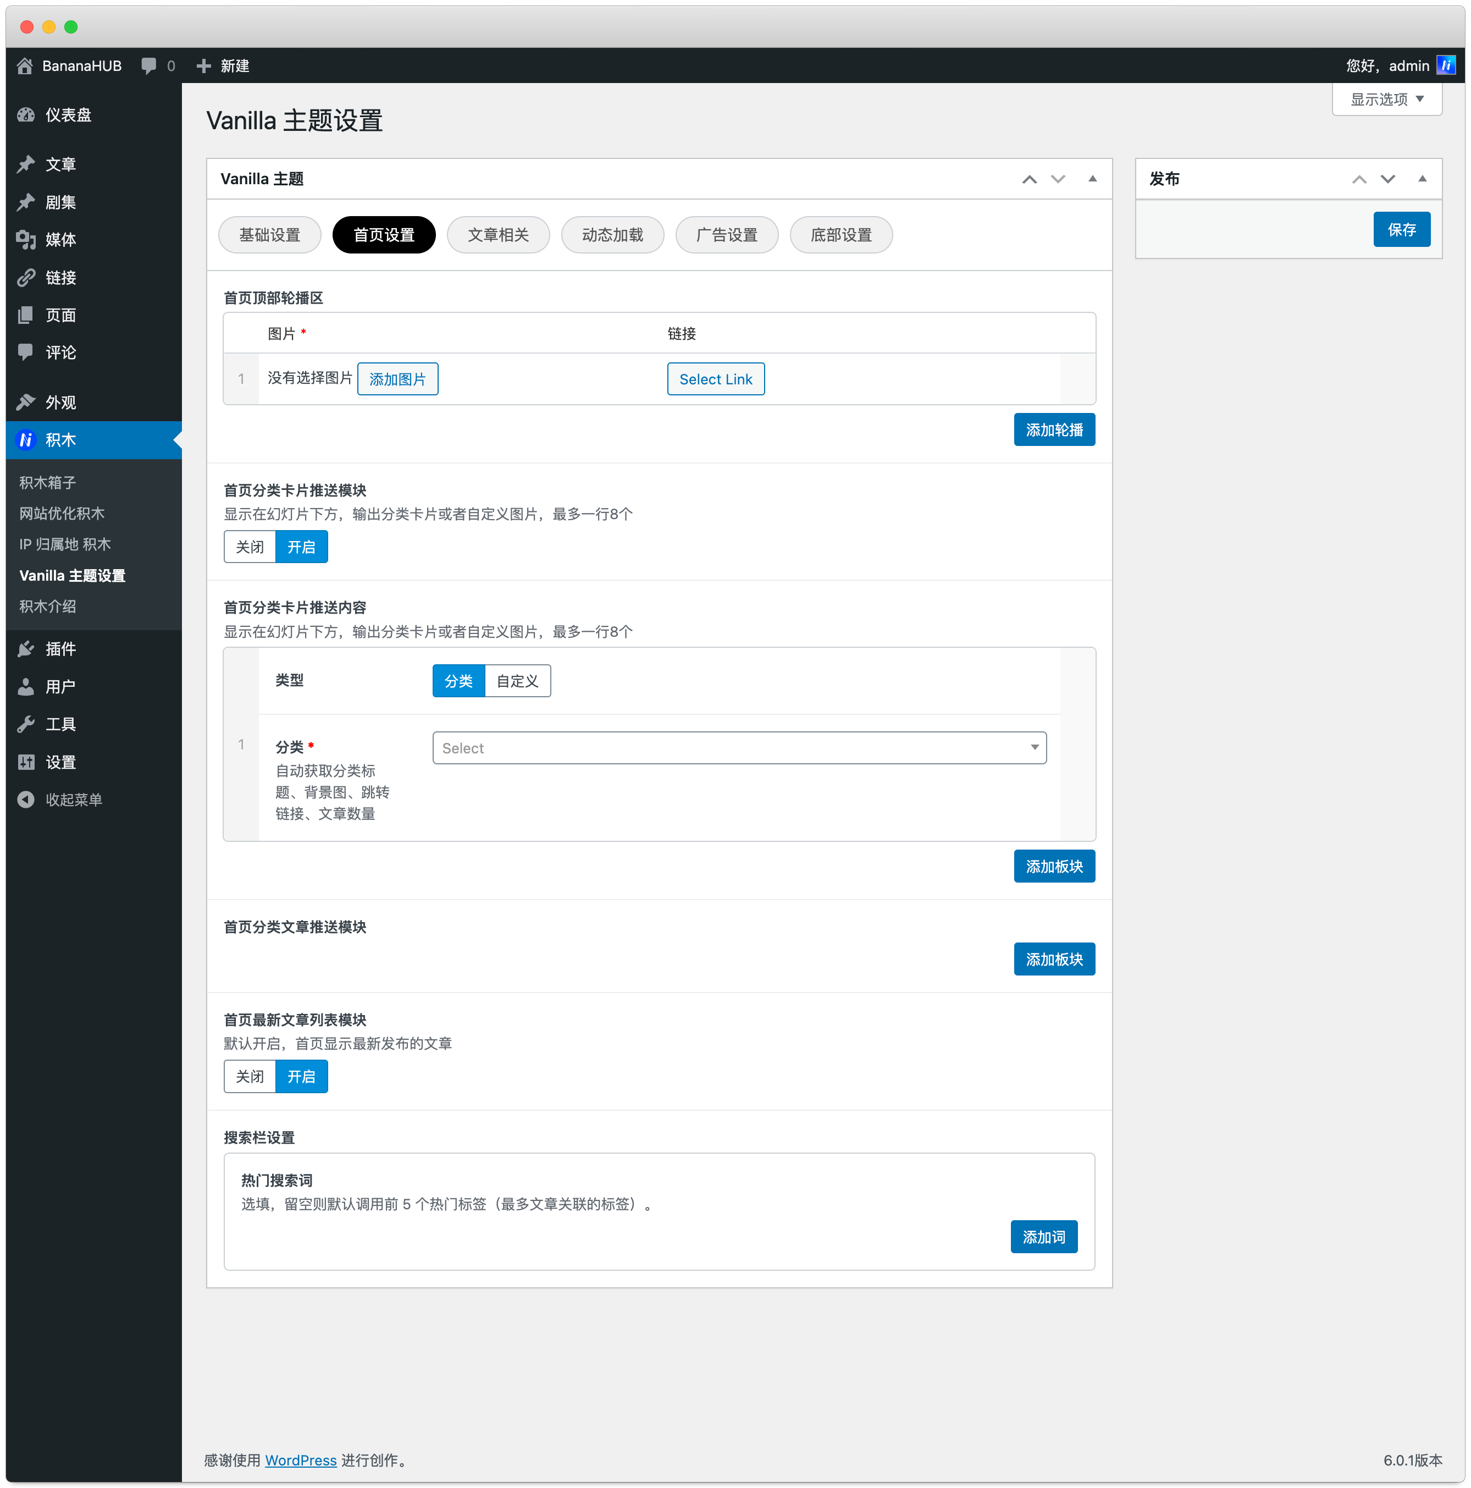Click the 新建 label in the admin bar
The width and height of the screenshot is (1471, 1488).
coord(235,66)
